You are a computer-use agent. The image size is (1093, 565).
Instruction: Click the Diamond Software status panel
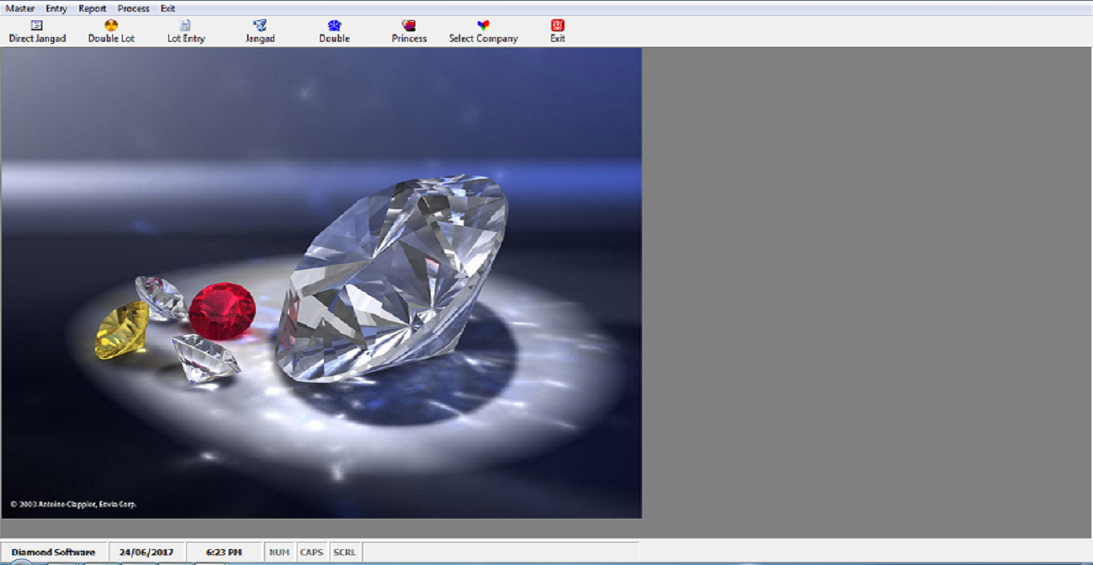[x=53, y=552]
